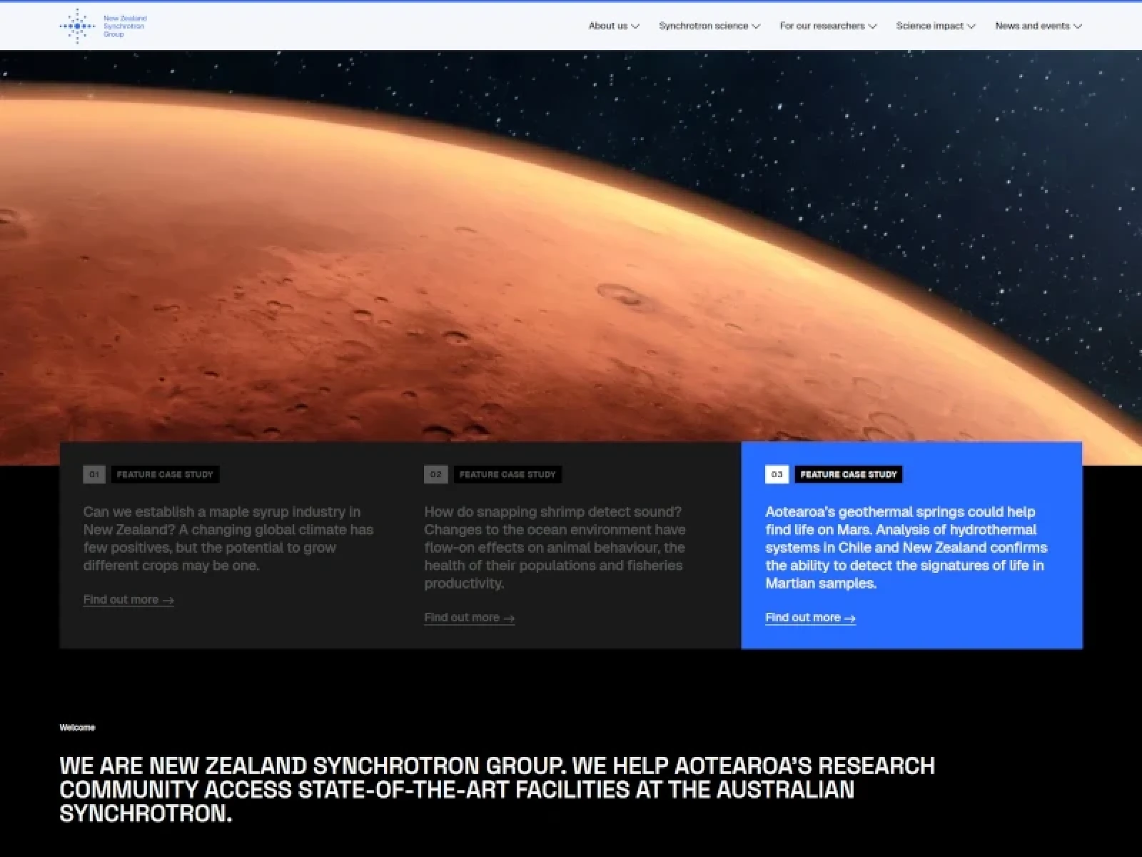Click Feature Case Study label on shrimp card

coord(507,474)
